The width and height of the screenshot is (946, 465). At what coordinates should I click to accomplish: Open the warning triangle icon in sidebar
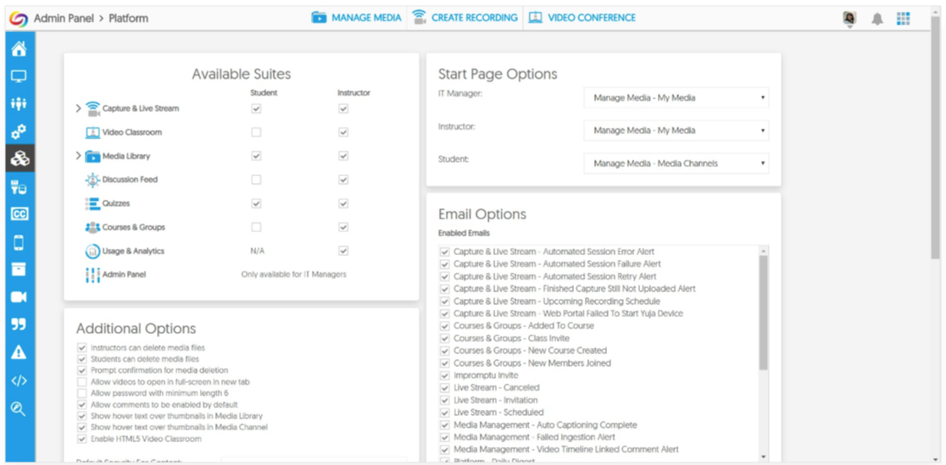[x=19, y=353]
